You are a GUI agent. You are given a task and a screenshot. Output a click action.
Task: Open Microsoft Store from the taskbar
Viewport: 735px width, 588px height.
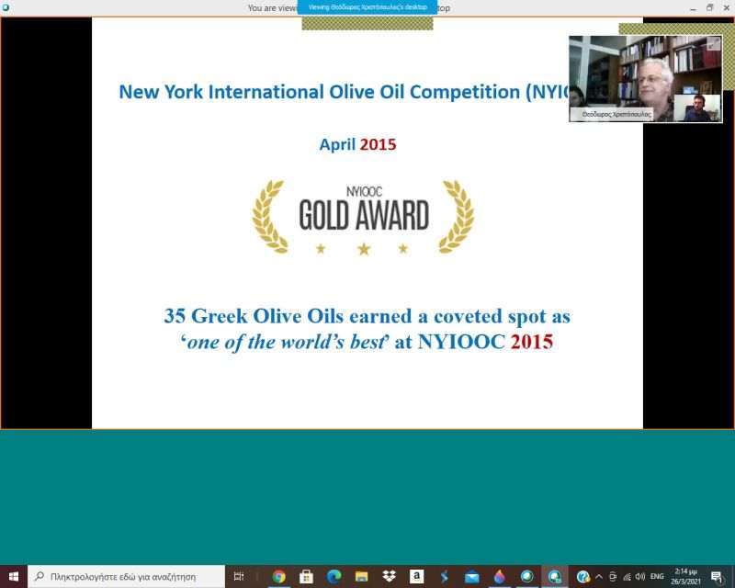pyautogui.click(x=306, y=576)
